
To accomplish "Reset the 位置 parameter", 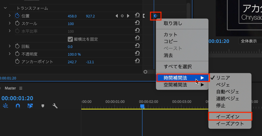I will point(137,15).
